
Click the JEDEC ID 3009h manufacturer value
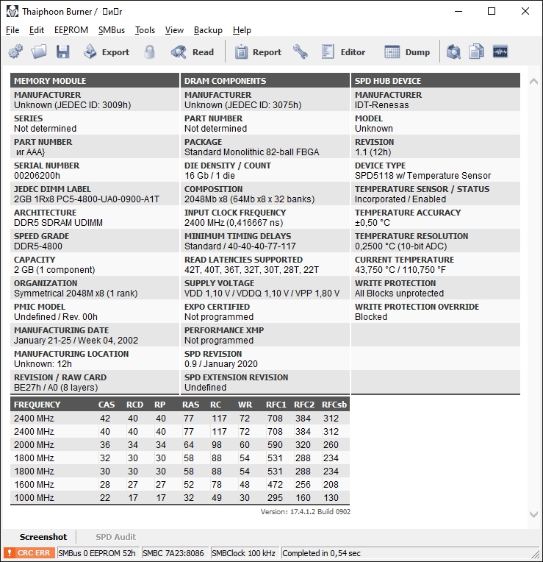pos(72,105)
